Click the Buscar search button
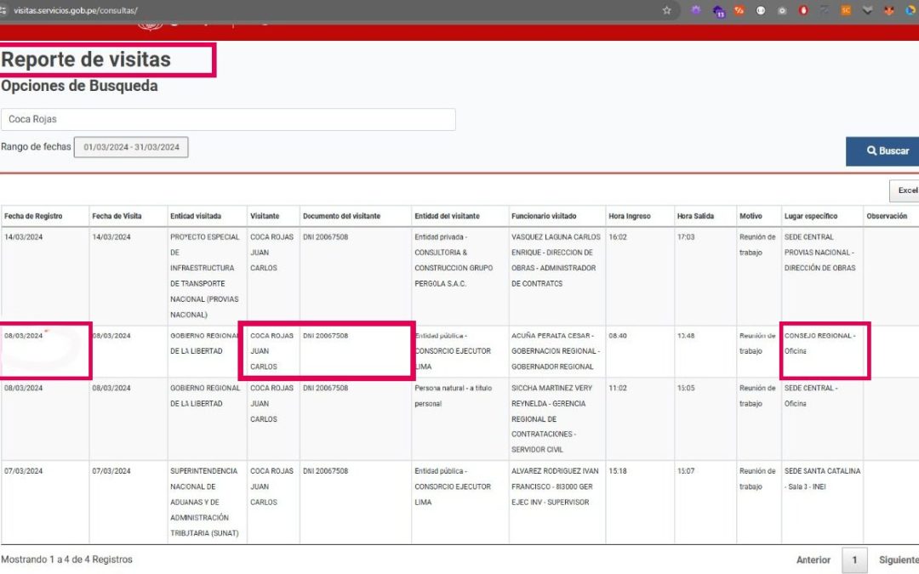 [x=882, y=151]
